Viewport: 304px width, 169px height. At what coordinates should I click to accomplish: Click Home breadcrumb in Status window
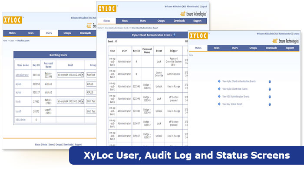pos(191,55)
